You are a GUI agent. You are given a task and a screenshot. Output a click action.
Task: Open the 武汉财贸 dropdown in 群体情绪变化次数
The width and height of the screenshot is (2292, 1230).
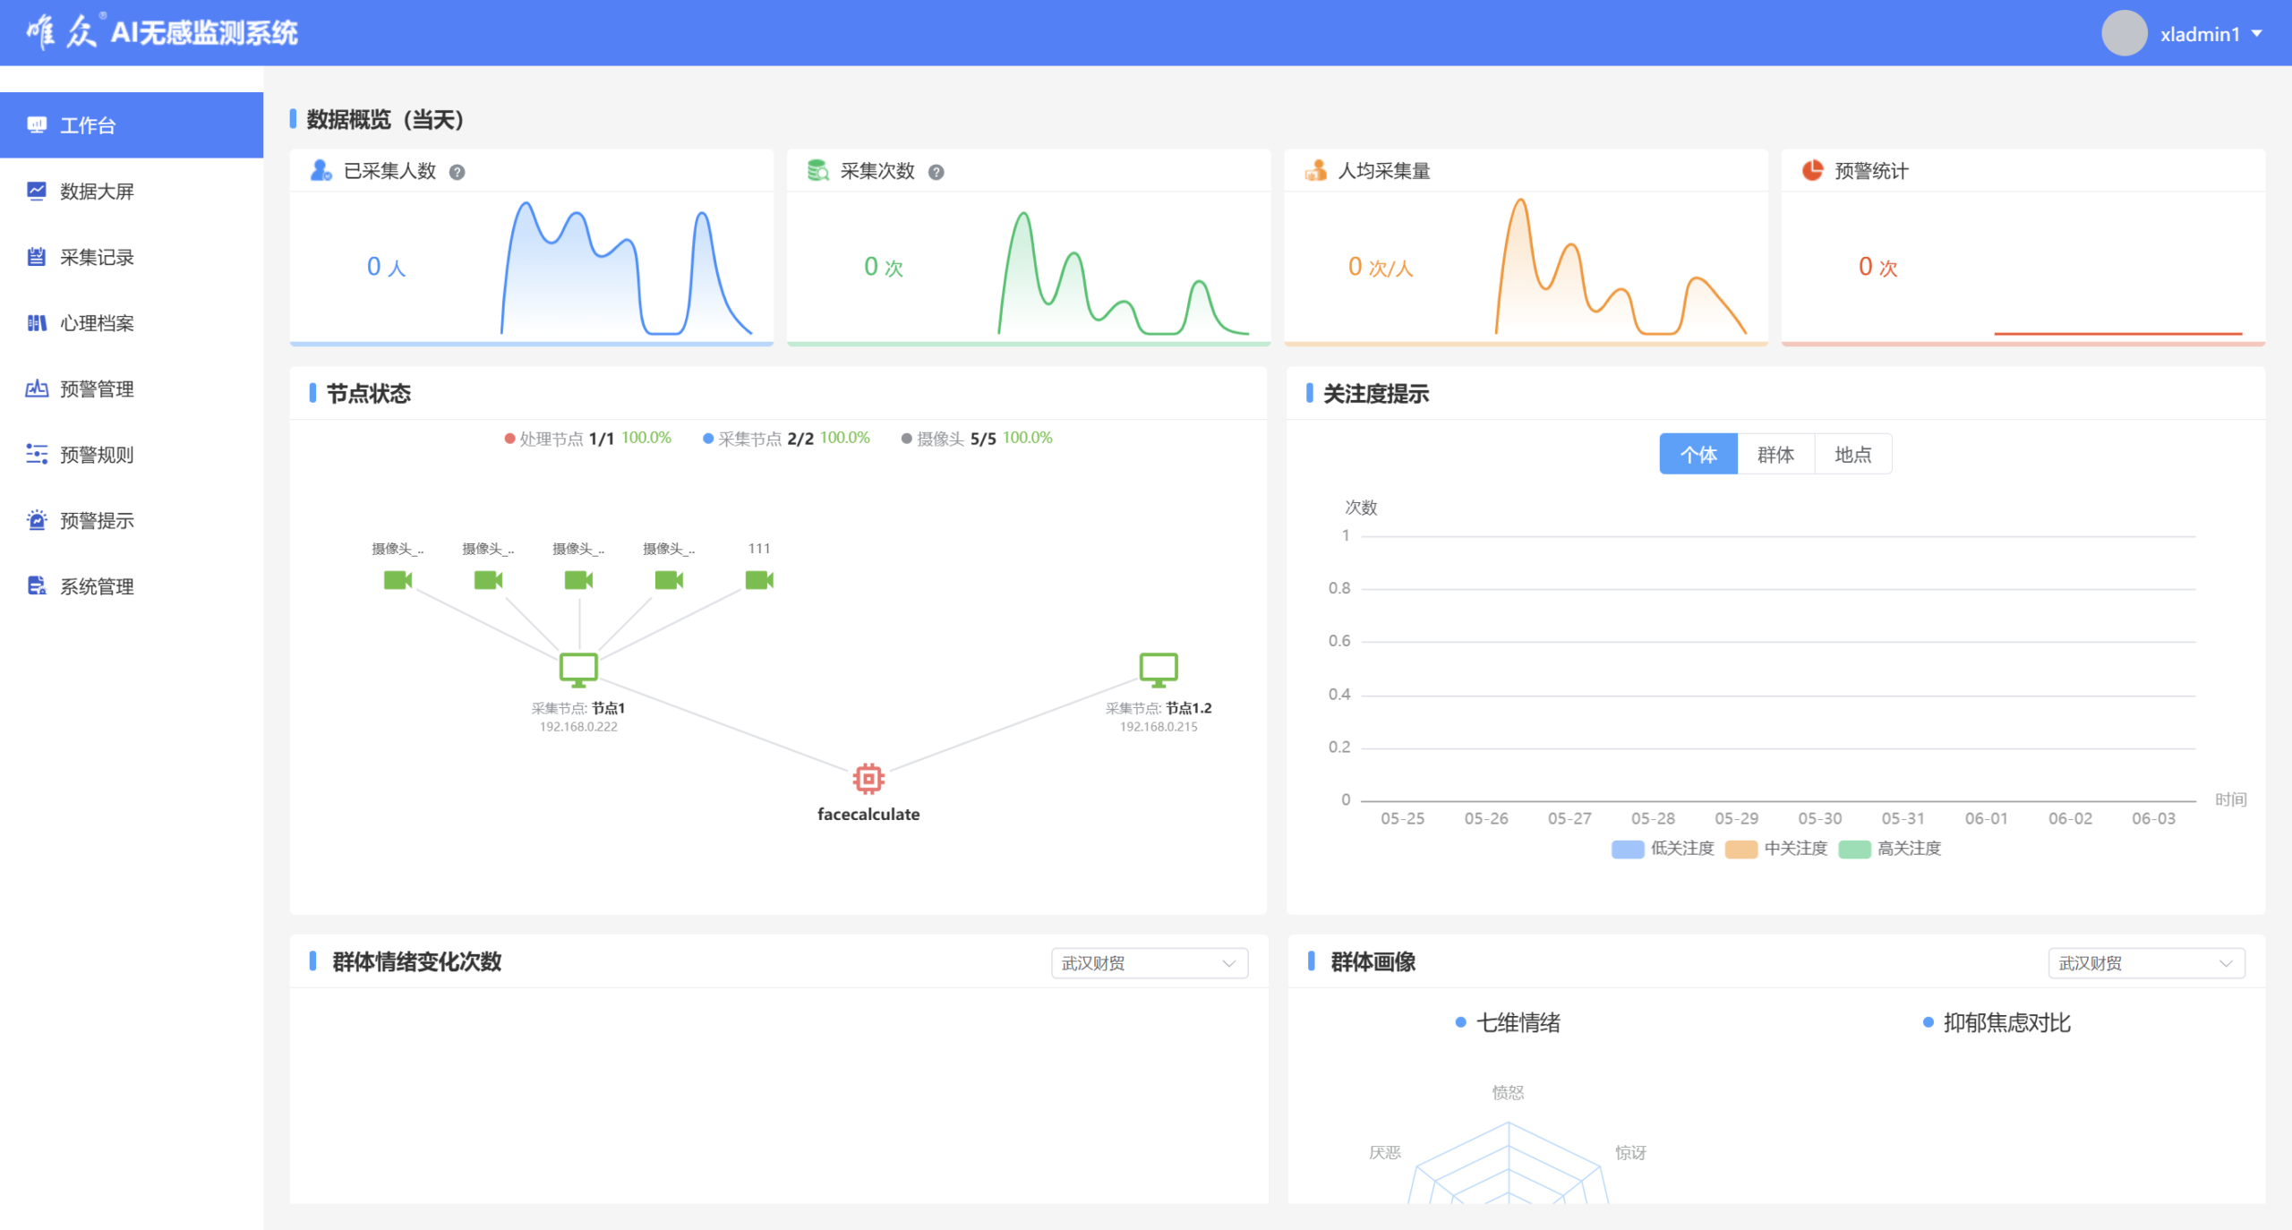(x=1149, y=963)
